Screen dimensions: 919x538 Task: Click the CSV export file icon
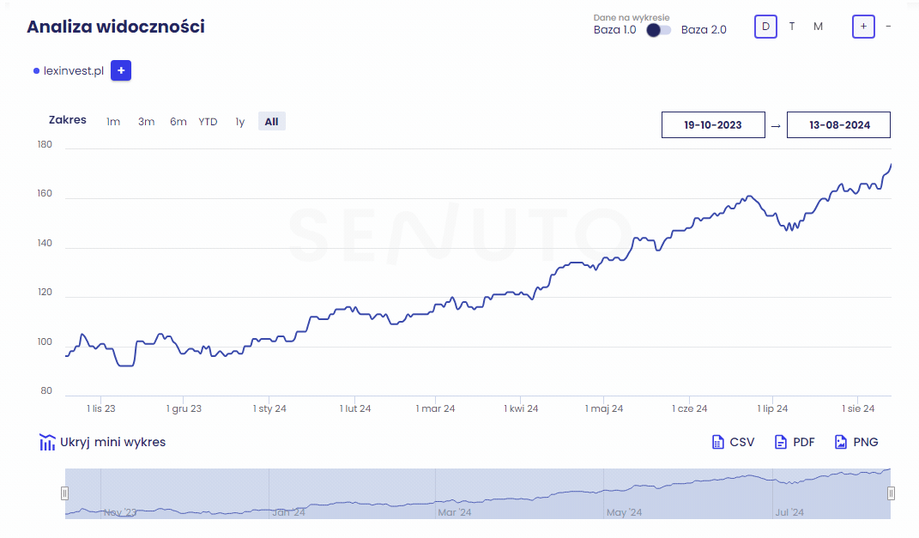tap(718, 442)
